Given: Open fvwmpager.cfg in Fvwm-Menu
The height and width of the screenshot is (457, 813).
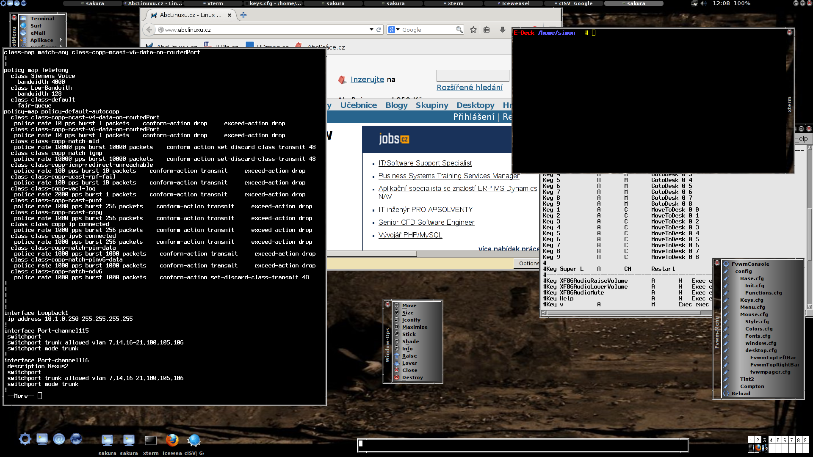Looking at the screenshot, I should tap(770, 372).
